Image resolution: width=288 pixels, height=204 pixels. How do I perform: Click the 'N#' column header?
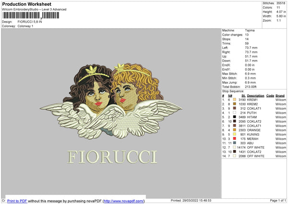[230, 96]
